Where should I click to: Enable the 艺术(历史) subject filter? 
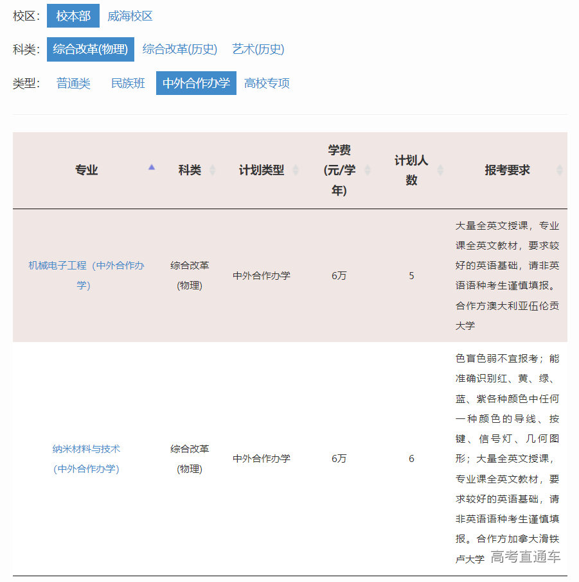tap(258, 49)
